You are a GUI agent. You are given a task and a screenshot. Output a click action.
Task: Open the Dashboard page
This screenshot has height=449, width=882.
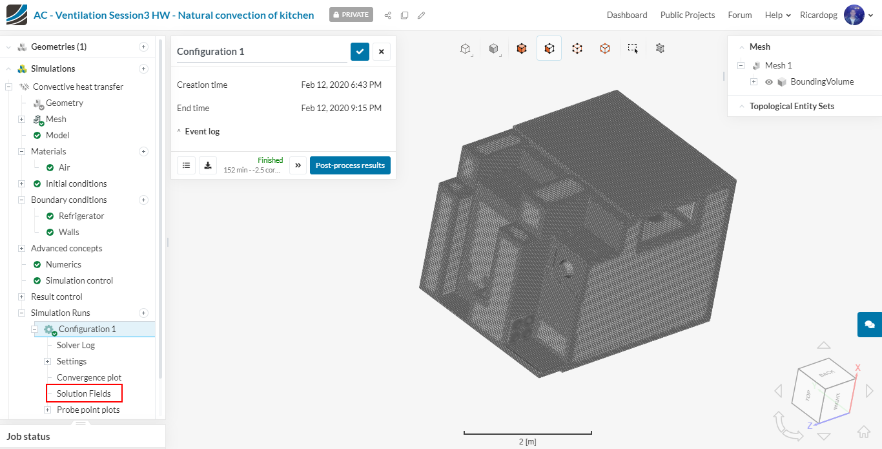point(626,15)
